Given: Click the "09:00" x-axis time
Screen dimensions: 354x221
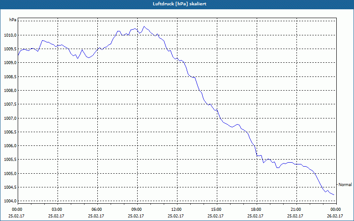Looking at the screenshot, I should 137,210.
